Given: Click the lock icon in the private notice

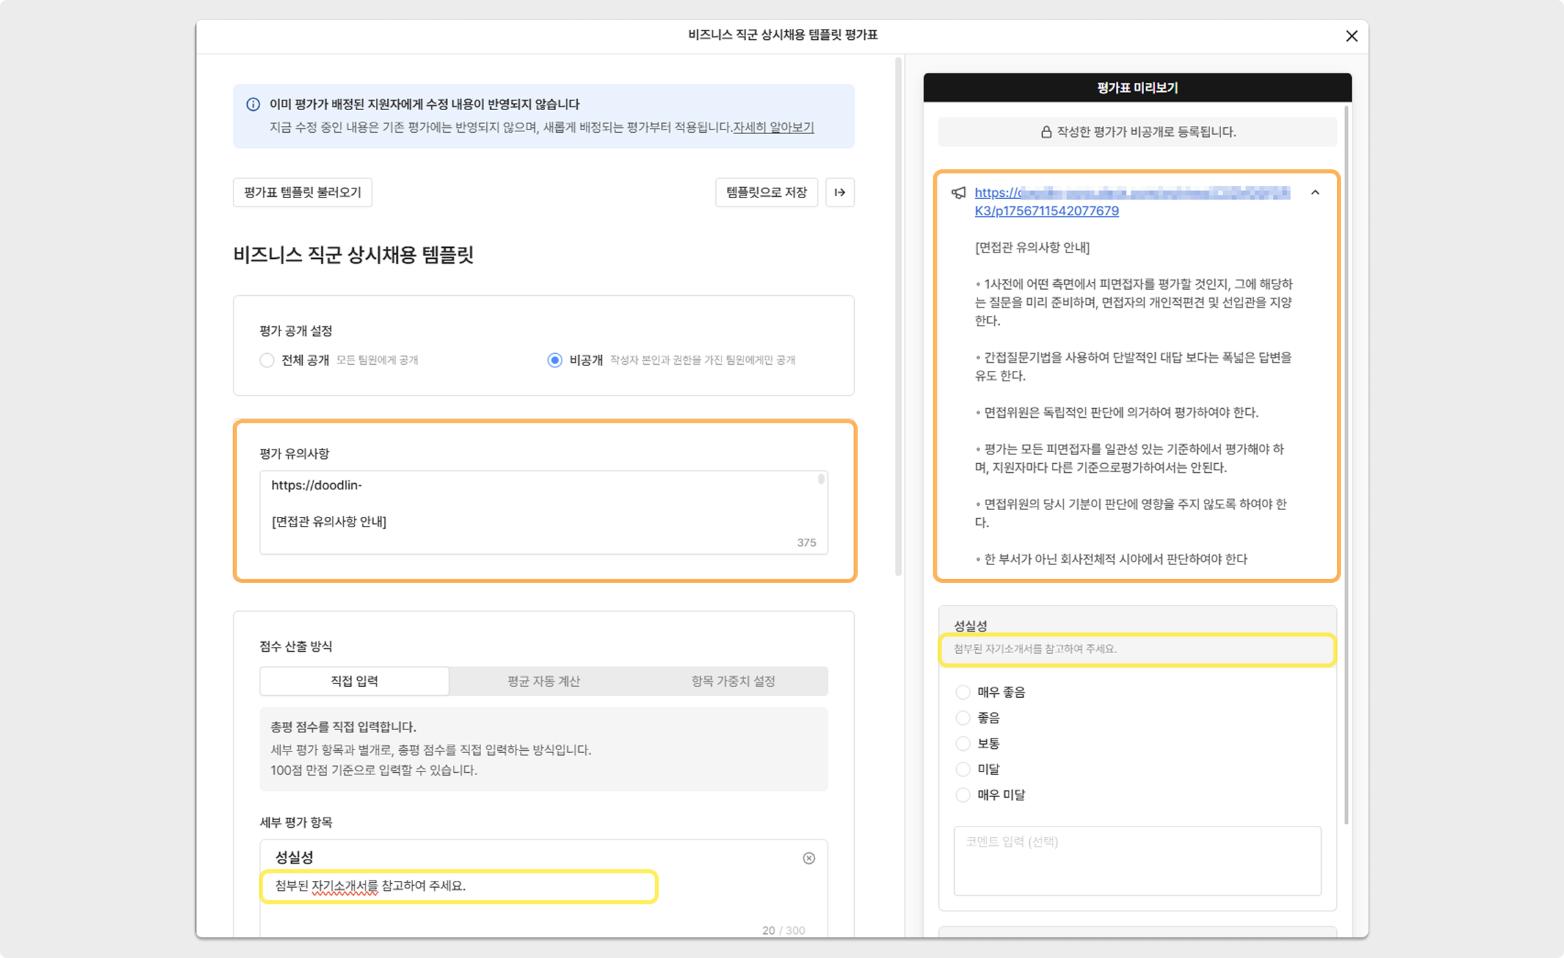Looking at the screenshot, I should click(x=1046, y=132).
